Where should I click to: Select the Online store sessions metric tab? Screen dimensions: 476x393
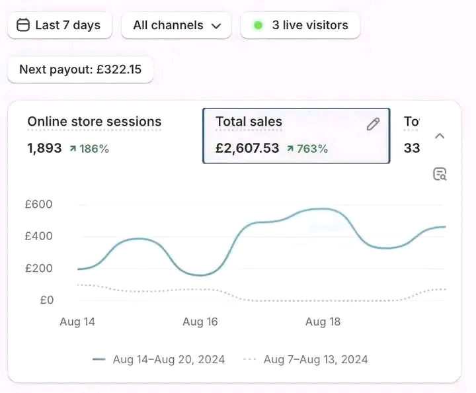point(95,135)
